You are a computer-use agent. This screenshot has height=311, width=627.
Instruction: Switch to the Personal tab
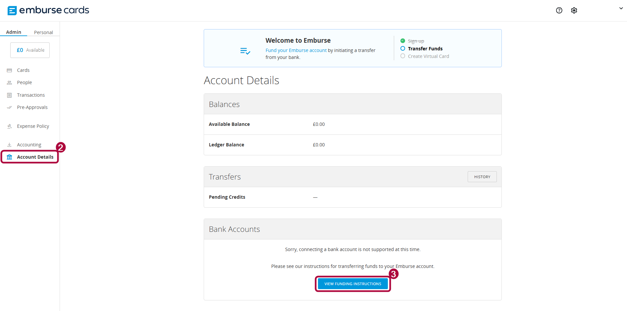pyautogui.click(x=43, y=32)
